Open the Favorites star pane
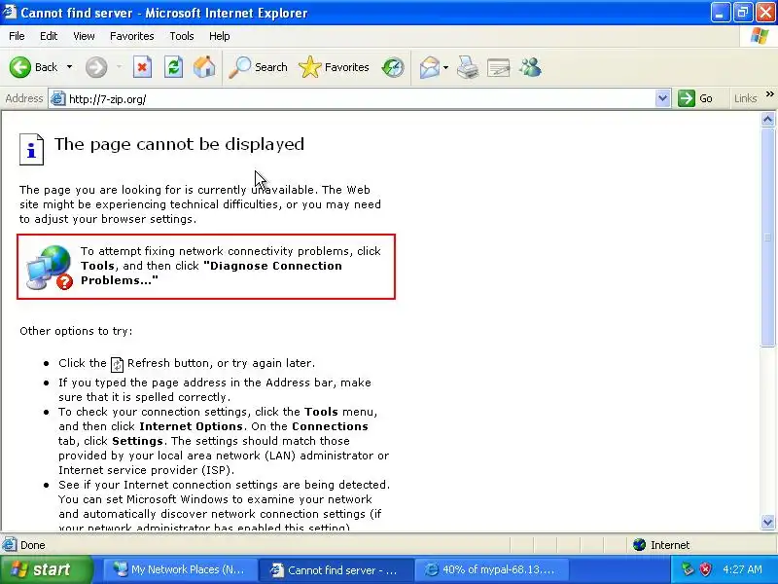The image size is (778, 584). coord(334,67)
